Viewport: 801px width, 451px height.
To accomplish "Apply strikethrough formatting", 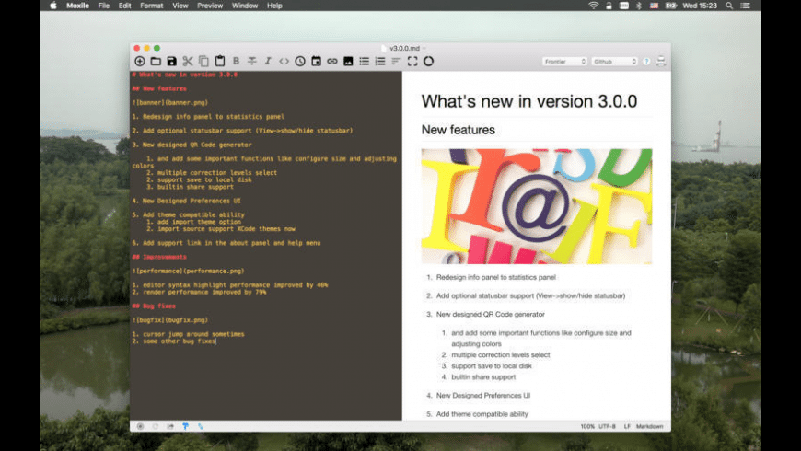I will coord(252,62).
